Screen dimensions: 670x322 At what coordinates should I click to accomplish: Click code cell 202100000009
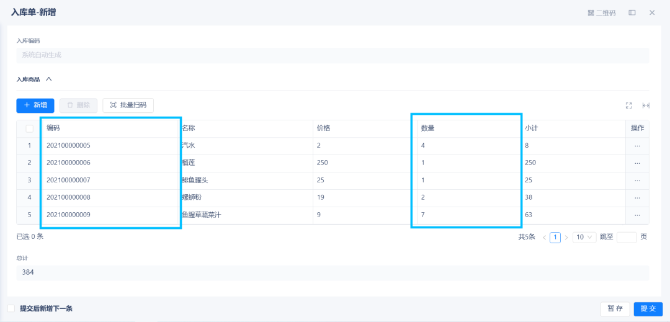click(110, 215)
